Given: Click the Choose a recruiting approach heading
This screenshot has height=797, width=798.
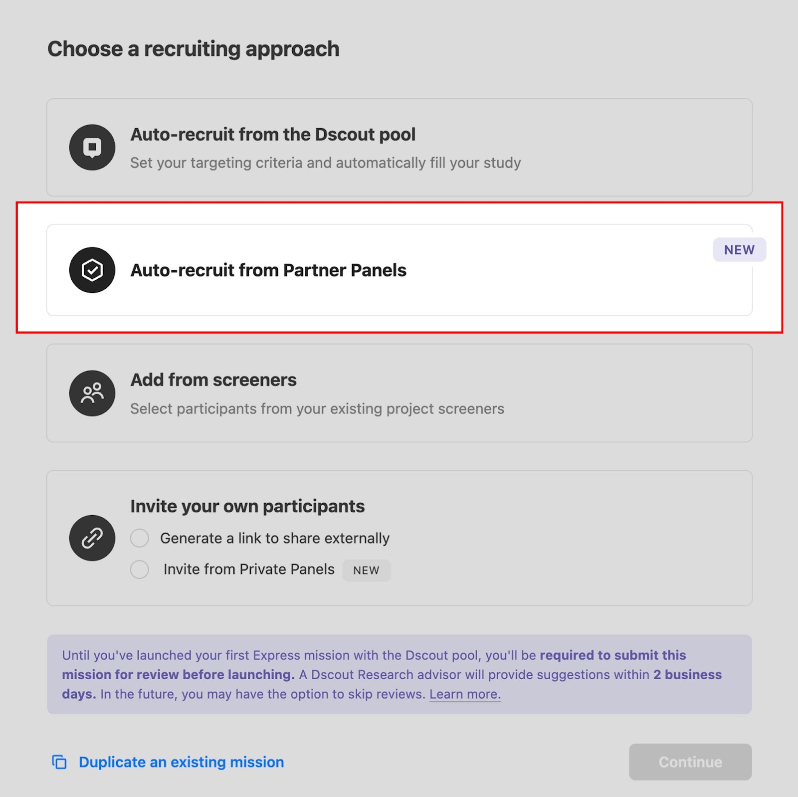Looking at the screenshot, I should [194, 48].
